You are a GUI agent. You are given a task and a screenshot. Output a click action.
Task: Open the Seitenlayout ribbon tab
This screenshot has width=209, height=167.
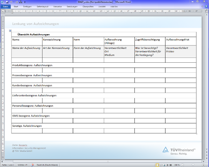click(x=42, y=6)
